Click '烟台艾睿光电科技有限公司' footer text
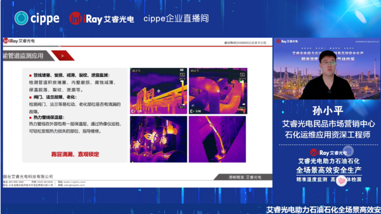This screenshot has width=381, height=214. click(x=28, y=177)
